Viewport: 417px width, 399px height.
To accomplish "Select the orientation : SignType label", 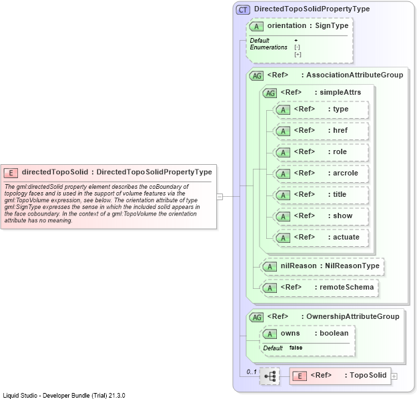I will (x=308, y=25).
